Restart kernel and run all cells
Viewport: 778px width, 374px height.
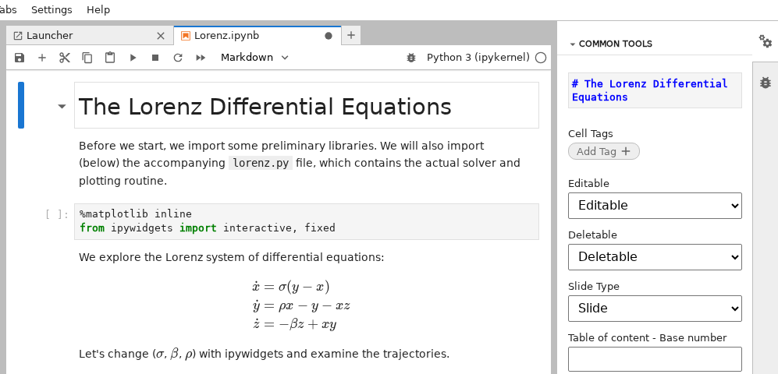201,58
